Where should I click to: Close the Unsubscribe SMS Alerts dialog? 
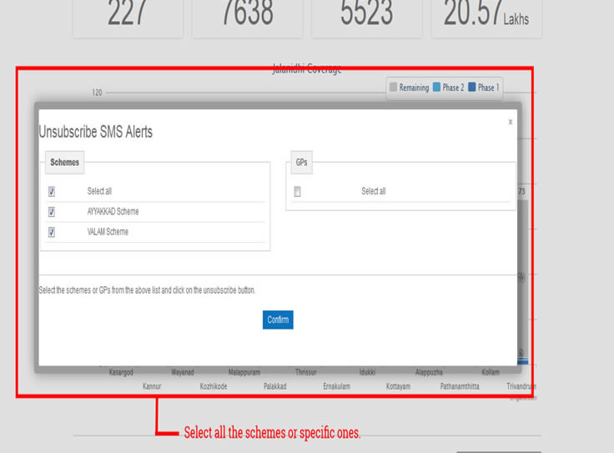[x=511, y=122]
